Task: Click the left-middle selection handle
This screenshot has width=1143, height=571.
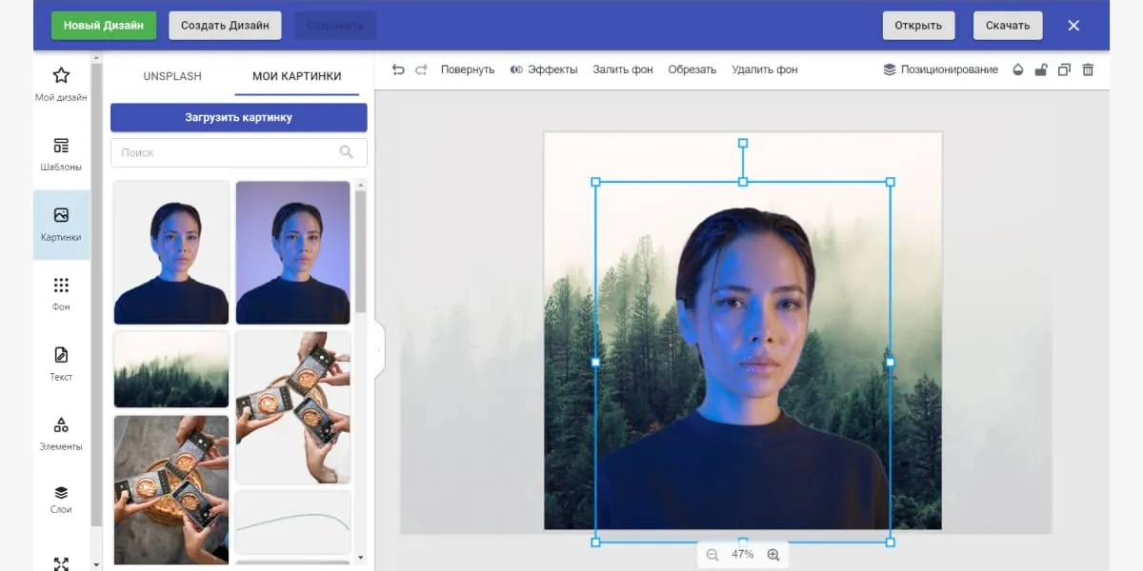Action: coord(596,362)
